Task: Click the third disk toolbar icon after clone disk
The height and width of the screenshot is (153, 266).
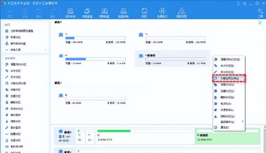Action: click(104, 13)
